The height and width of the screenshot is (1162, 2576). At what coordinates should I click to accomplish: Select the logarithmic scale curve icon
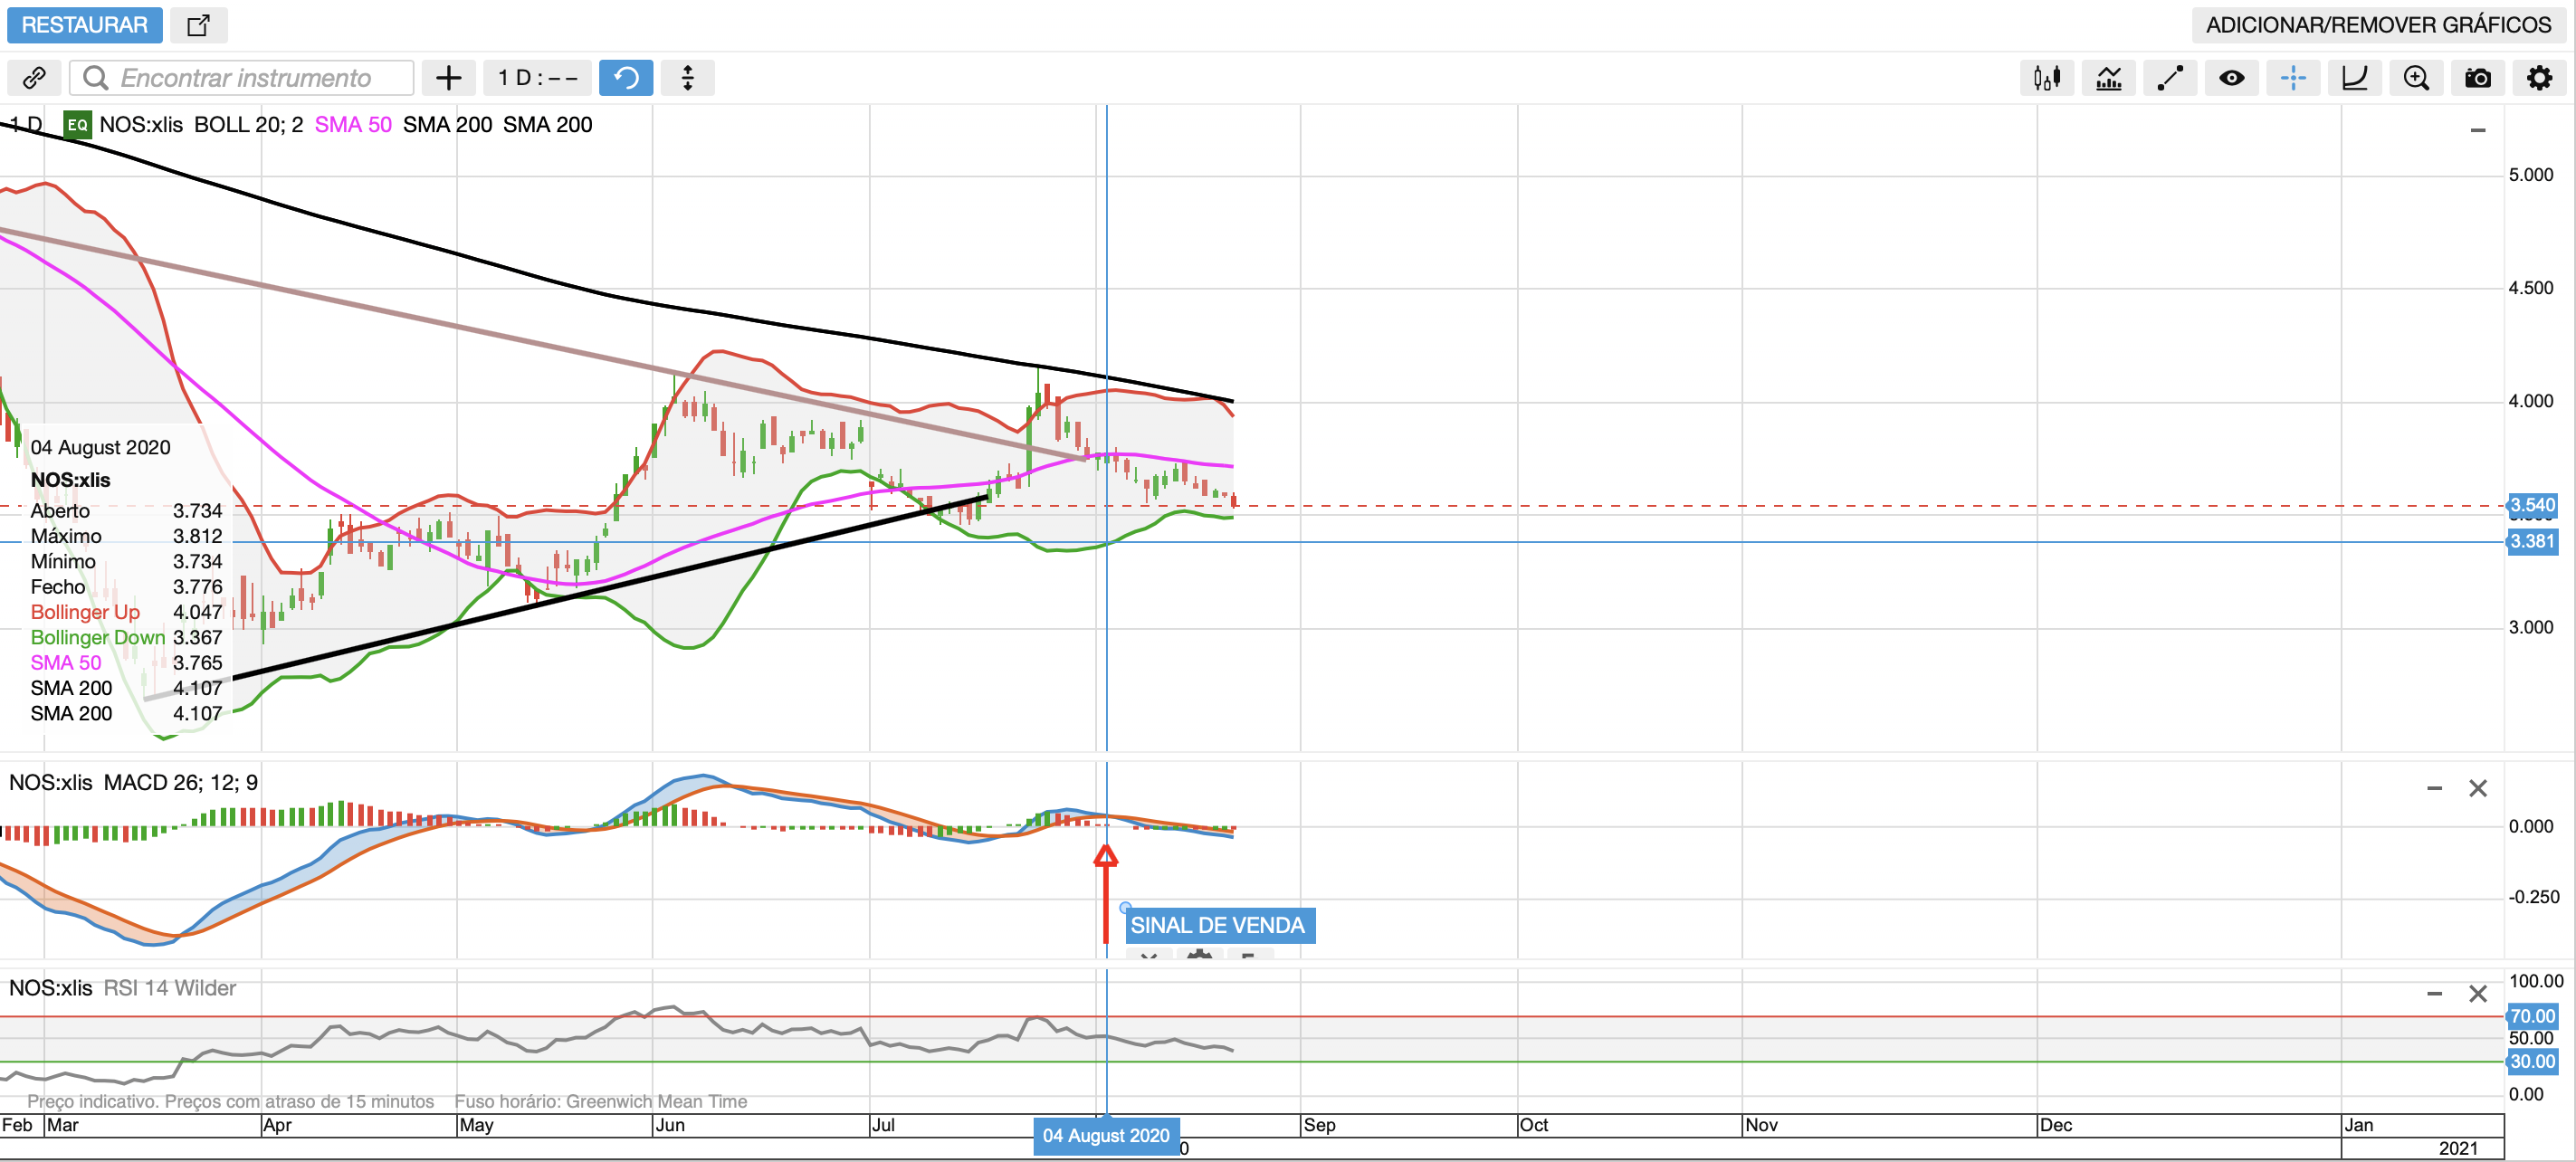2355,78
